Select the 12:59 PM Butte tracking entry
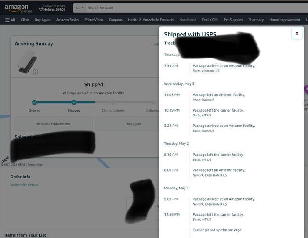Image resolution: width=308 pixels, height=238 pixels. pos(204,217)
